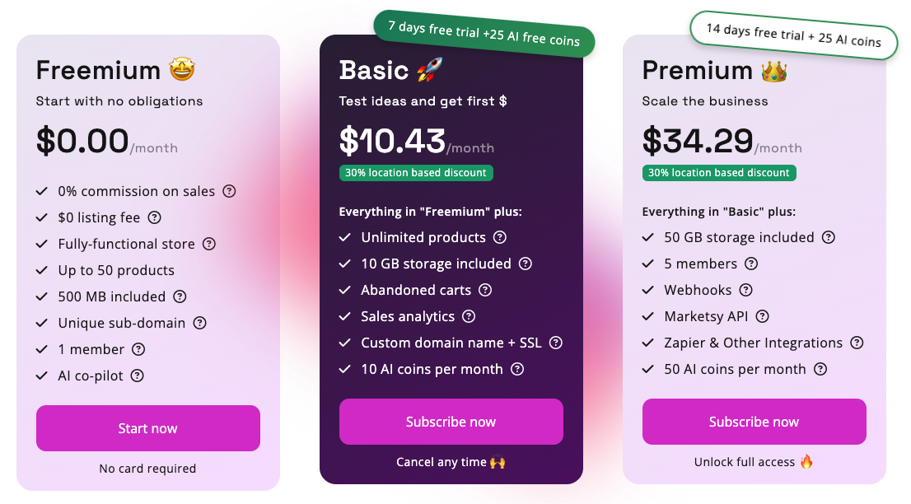Click question mark next to AI co-pilot
The width and height of the screenshot is (911, 504).
(x=138, y=376)
